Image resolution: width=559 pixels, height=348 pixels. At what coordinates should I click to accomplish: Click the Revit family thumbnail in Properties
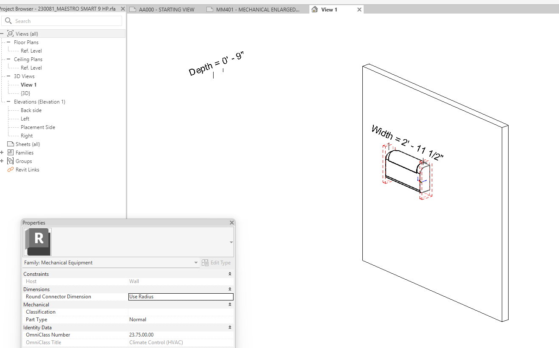[38, 242]
